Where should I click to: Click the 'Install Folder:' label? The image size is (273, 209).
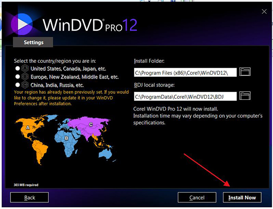point(149,61)
